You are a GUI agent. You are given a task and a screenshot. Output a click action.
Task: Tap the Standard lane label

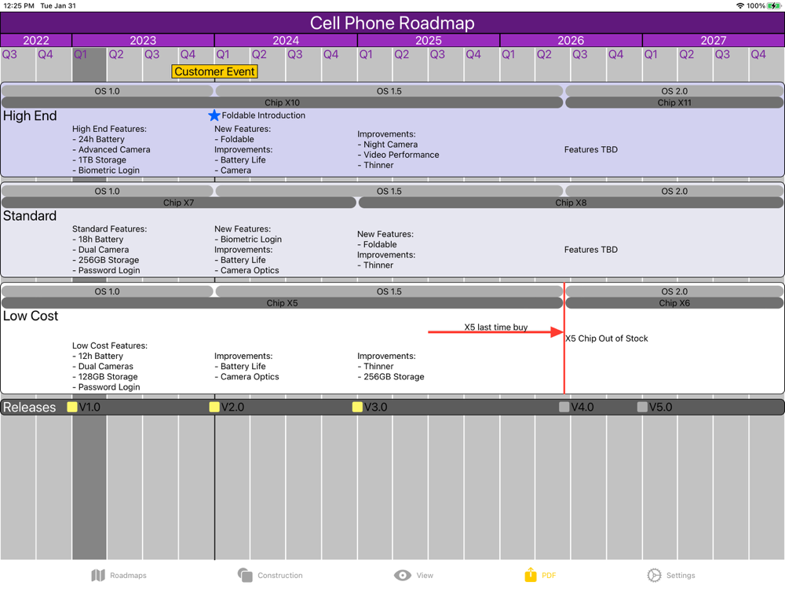[30, 216]
